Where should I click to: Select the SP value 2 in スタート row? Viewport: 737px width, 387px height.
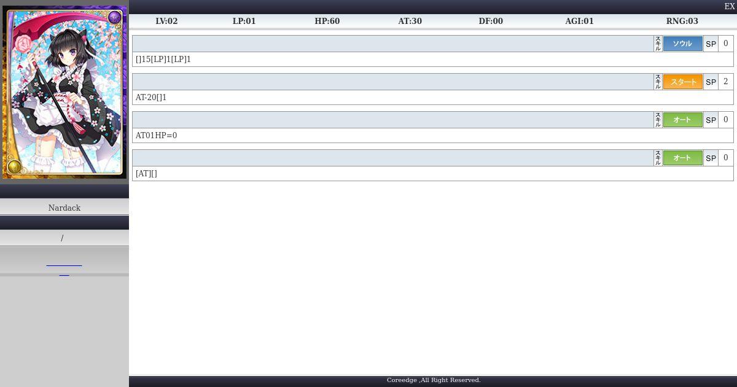pos(725,82)
